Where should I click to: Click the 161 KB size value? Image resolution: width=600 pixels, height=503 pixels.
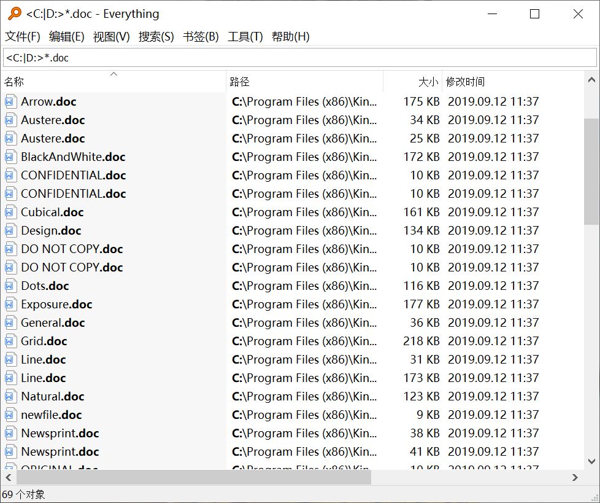[x=421, y=213]
